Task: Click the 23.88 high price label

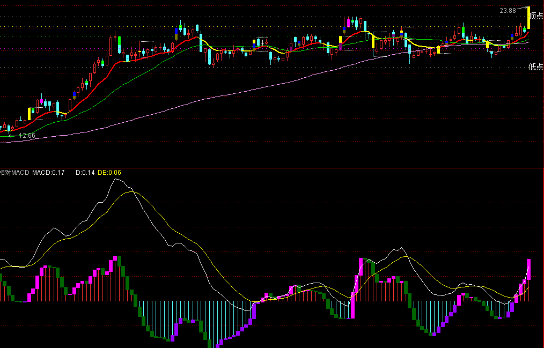Action: coord(508,11)
